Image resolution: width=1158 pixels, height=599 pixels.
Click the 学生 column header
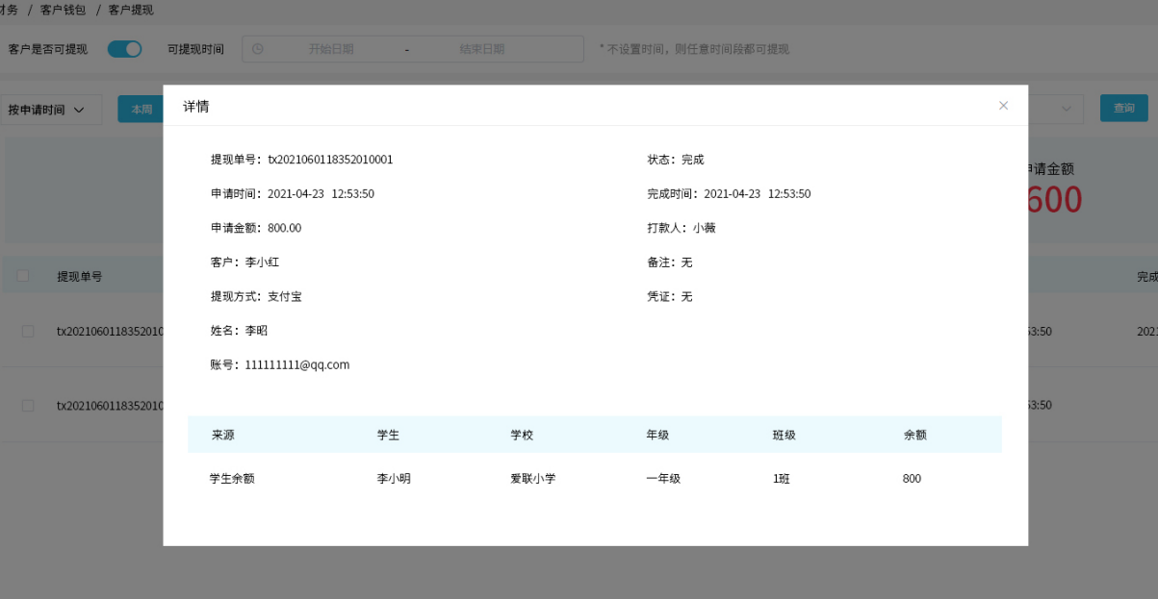click(x=389, y=436)
